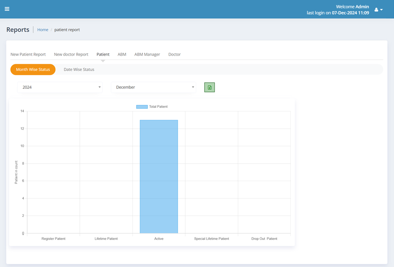Click the Patient in count axis title
Screen dimensions: 394x267
click(x=16, y=172)
